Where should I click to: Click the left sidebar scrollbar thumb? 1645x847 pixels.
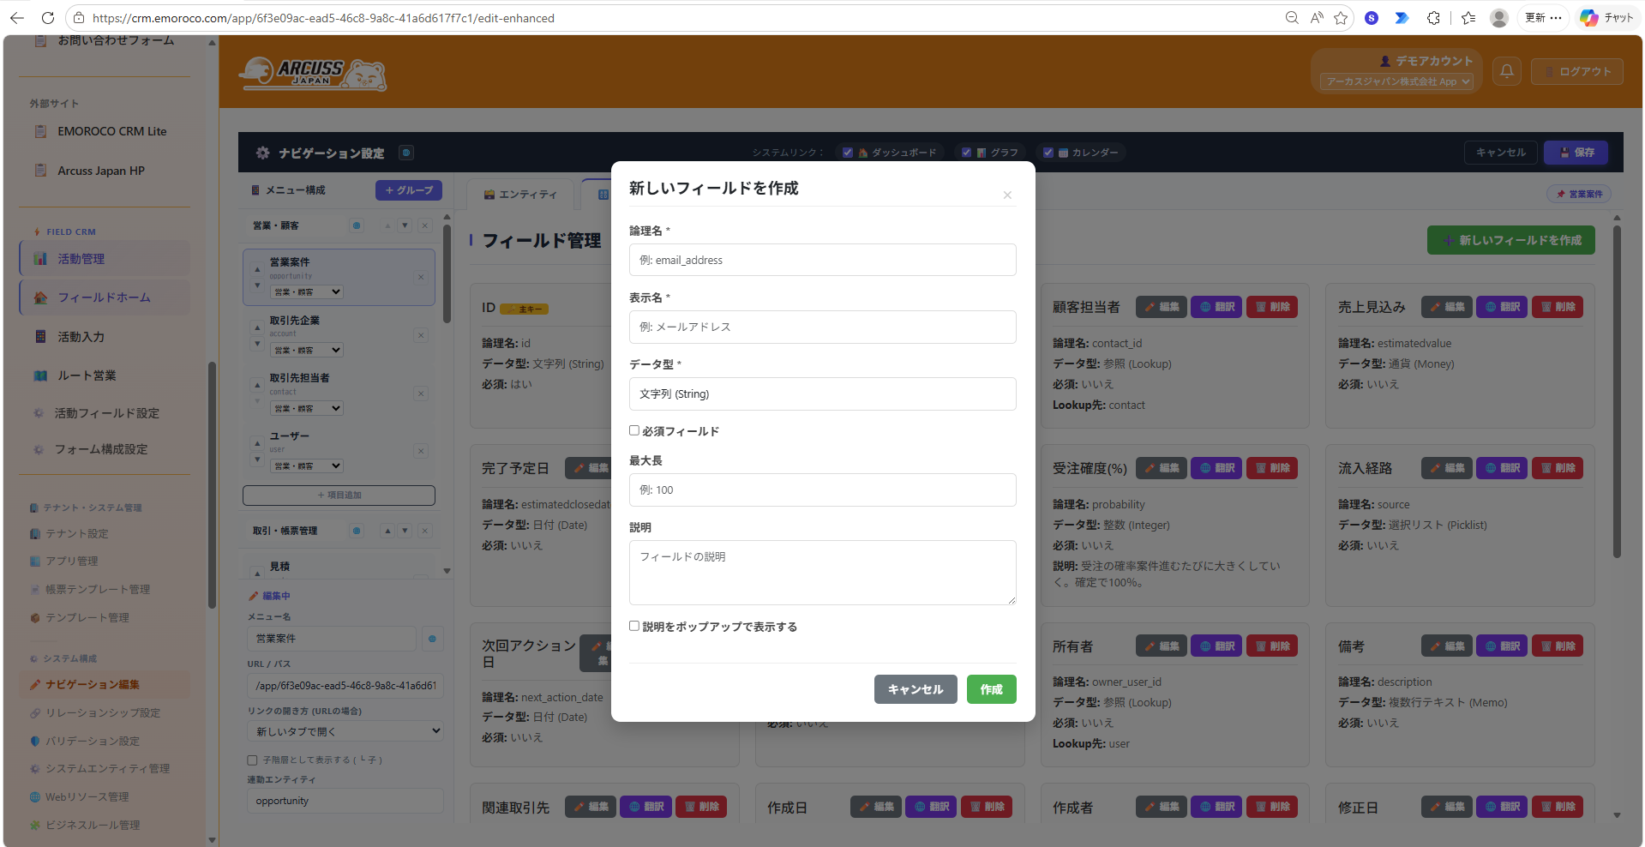[212, 485]
